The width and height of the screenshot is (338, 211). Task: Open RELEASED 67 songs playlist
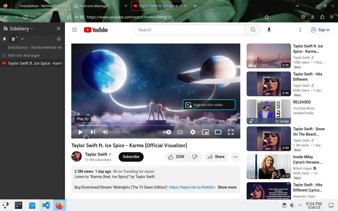(x=269, y=112)
